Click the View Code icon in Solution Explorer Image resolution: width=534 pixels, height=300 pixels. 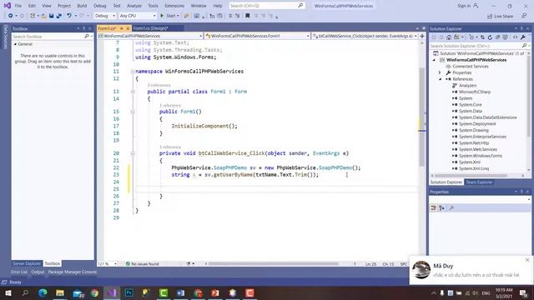coord(515,37)
